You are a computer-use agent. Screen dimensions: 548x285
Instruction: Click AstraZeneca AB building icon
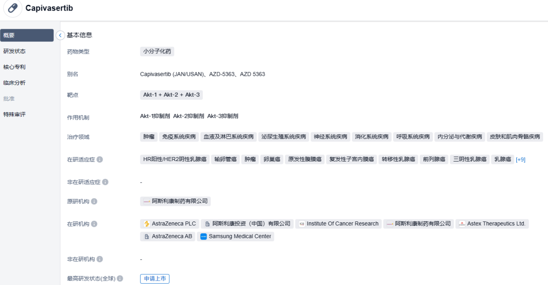(x=147, y=236)
